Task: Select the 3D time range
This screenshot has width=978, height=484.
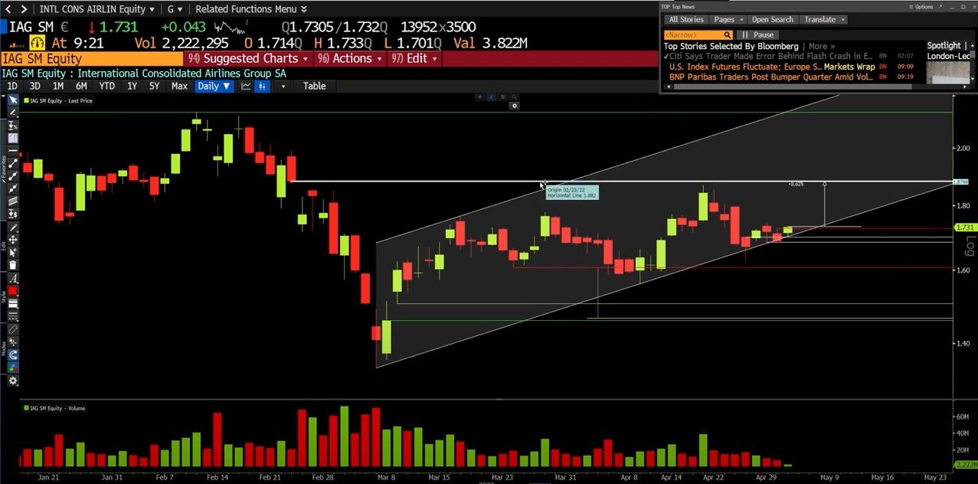Action: (34, 87)
